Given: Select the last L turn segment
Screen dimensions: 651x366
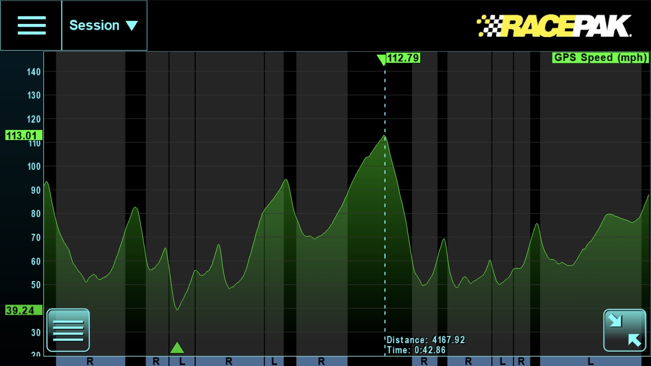Looking at the screenshot, I should (590, 361).
